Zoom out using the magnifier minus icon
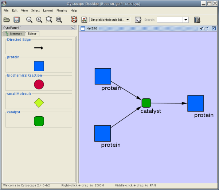Viewport: 219px width, 190px height. (x=29, y=20)
